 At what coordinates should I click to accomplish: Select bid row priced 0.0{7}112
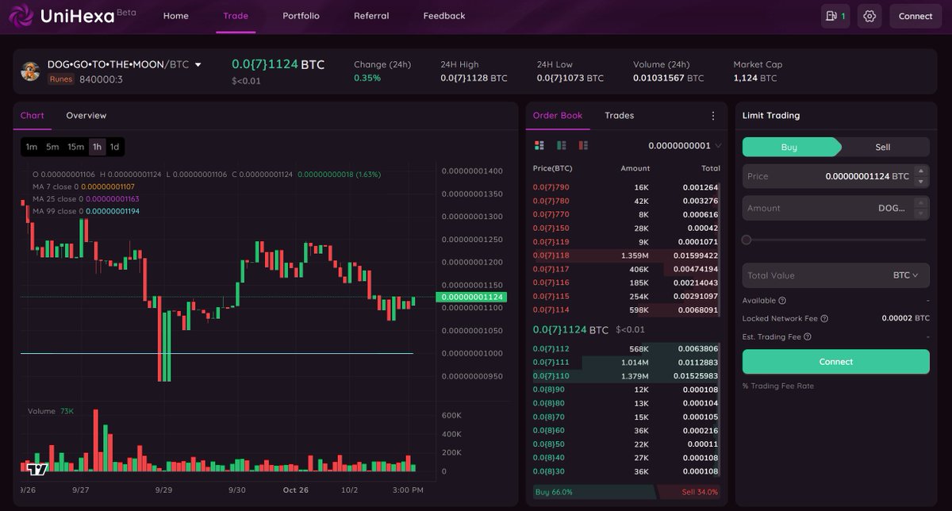pos(626,348)
